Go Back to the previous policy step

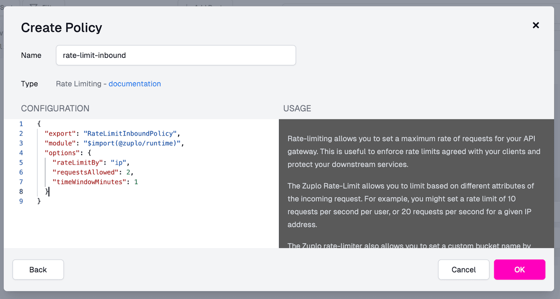(x=38, y=270)
